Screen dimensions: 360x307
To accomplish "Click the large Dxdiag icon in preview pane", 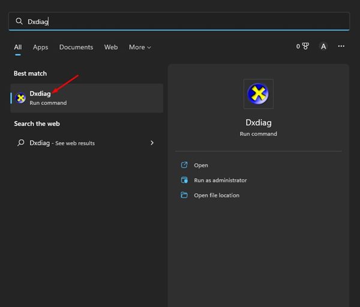I will pos(258,94).
